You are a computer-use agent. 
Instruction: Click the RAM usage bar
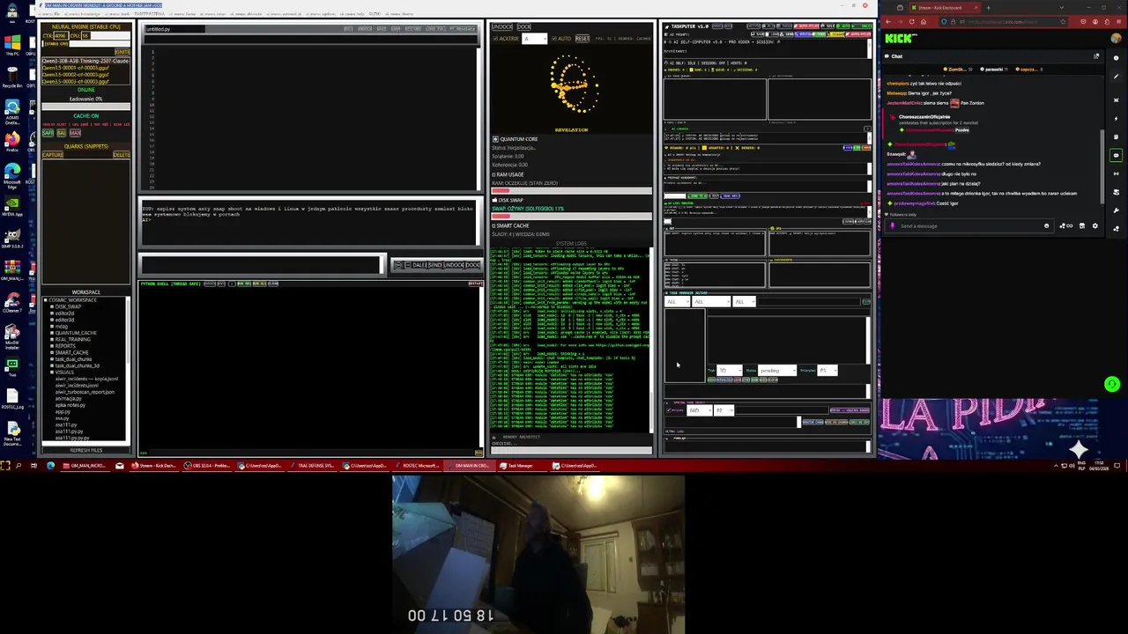point(572,190)
